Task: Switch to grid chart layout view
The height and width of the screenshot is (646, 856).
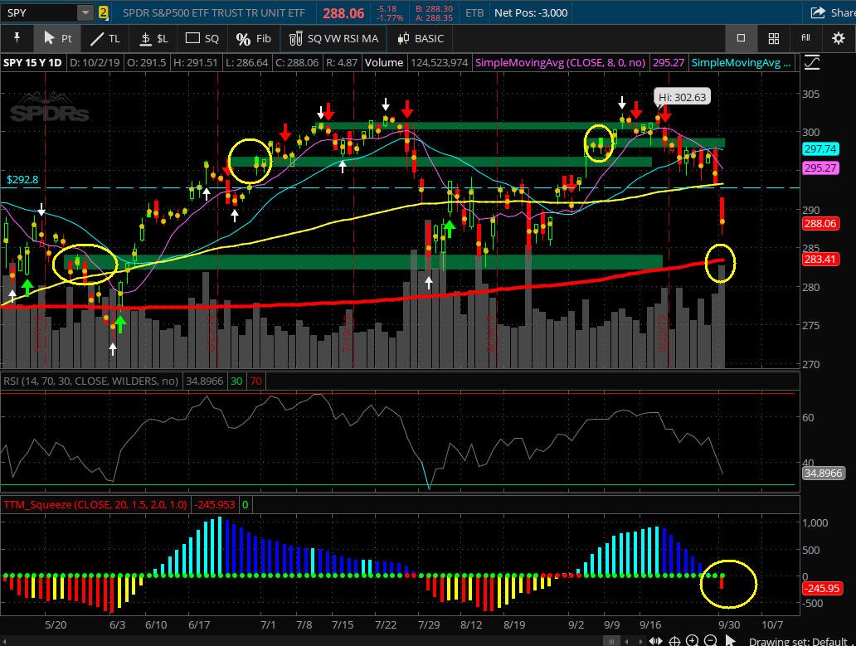Action: pyautogui.click(x=774, y=38)
